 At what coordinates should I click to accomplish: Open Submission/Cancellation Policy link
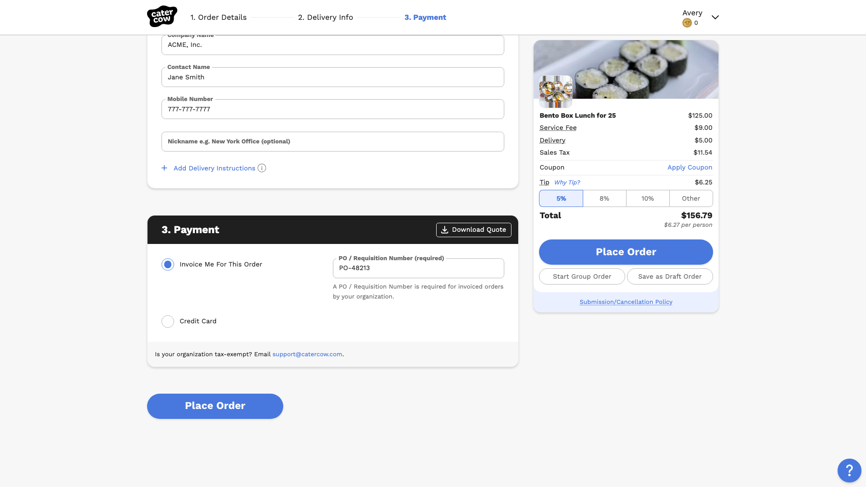click(626, 302)
